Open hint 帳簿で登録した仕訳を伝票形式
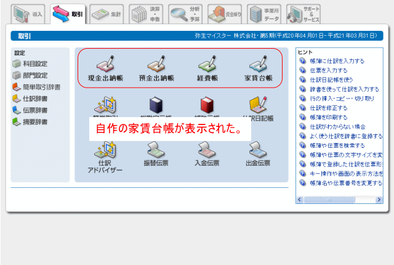The image size is (394, 265). [x=346, y=165]
